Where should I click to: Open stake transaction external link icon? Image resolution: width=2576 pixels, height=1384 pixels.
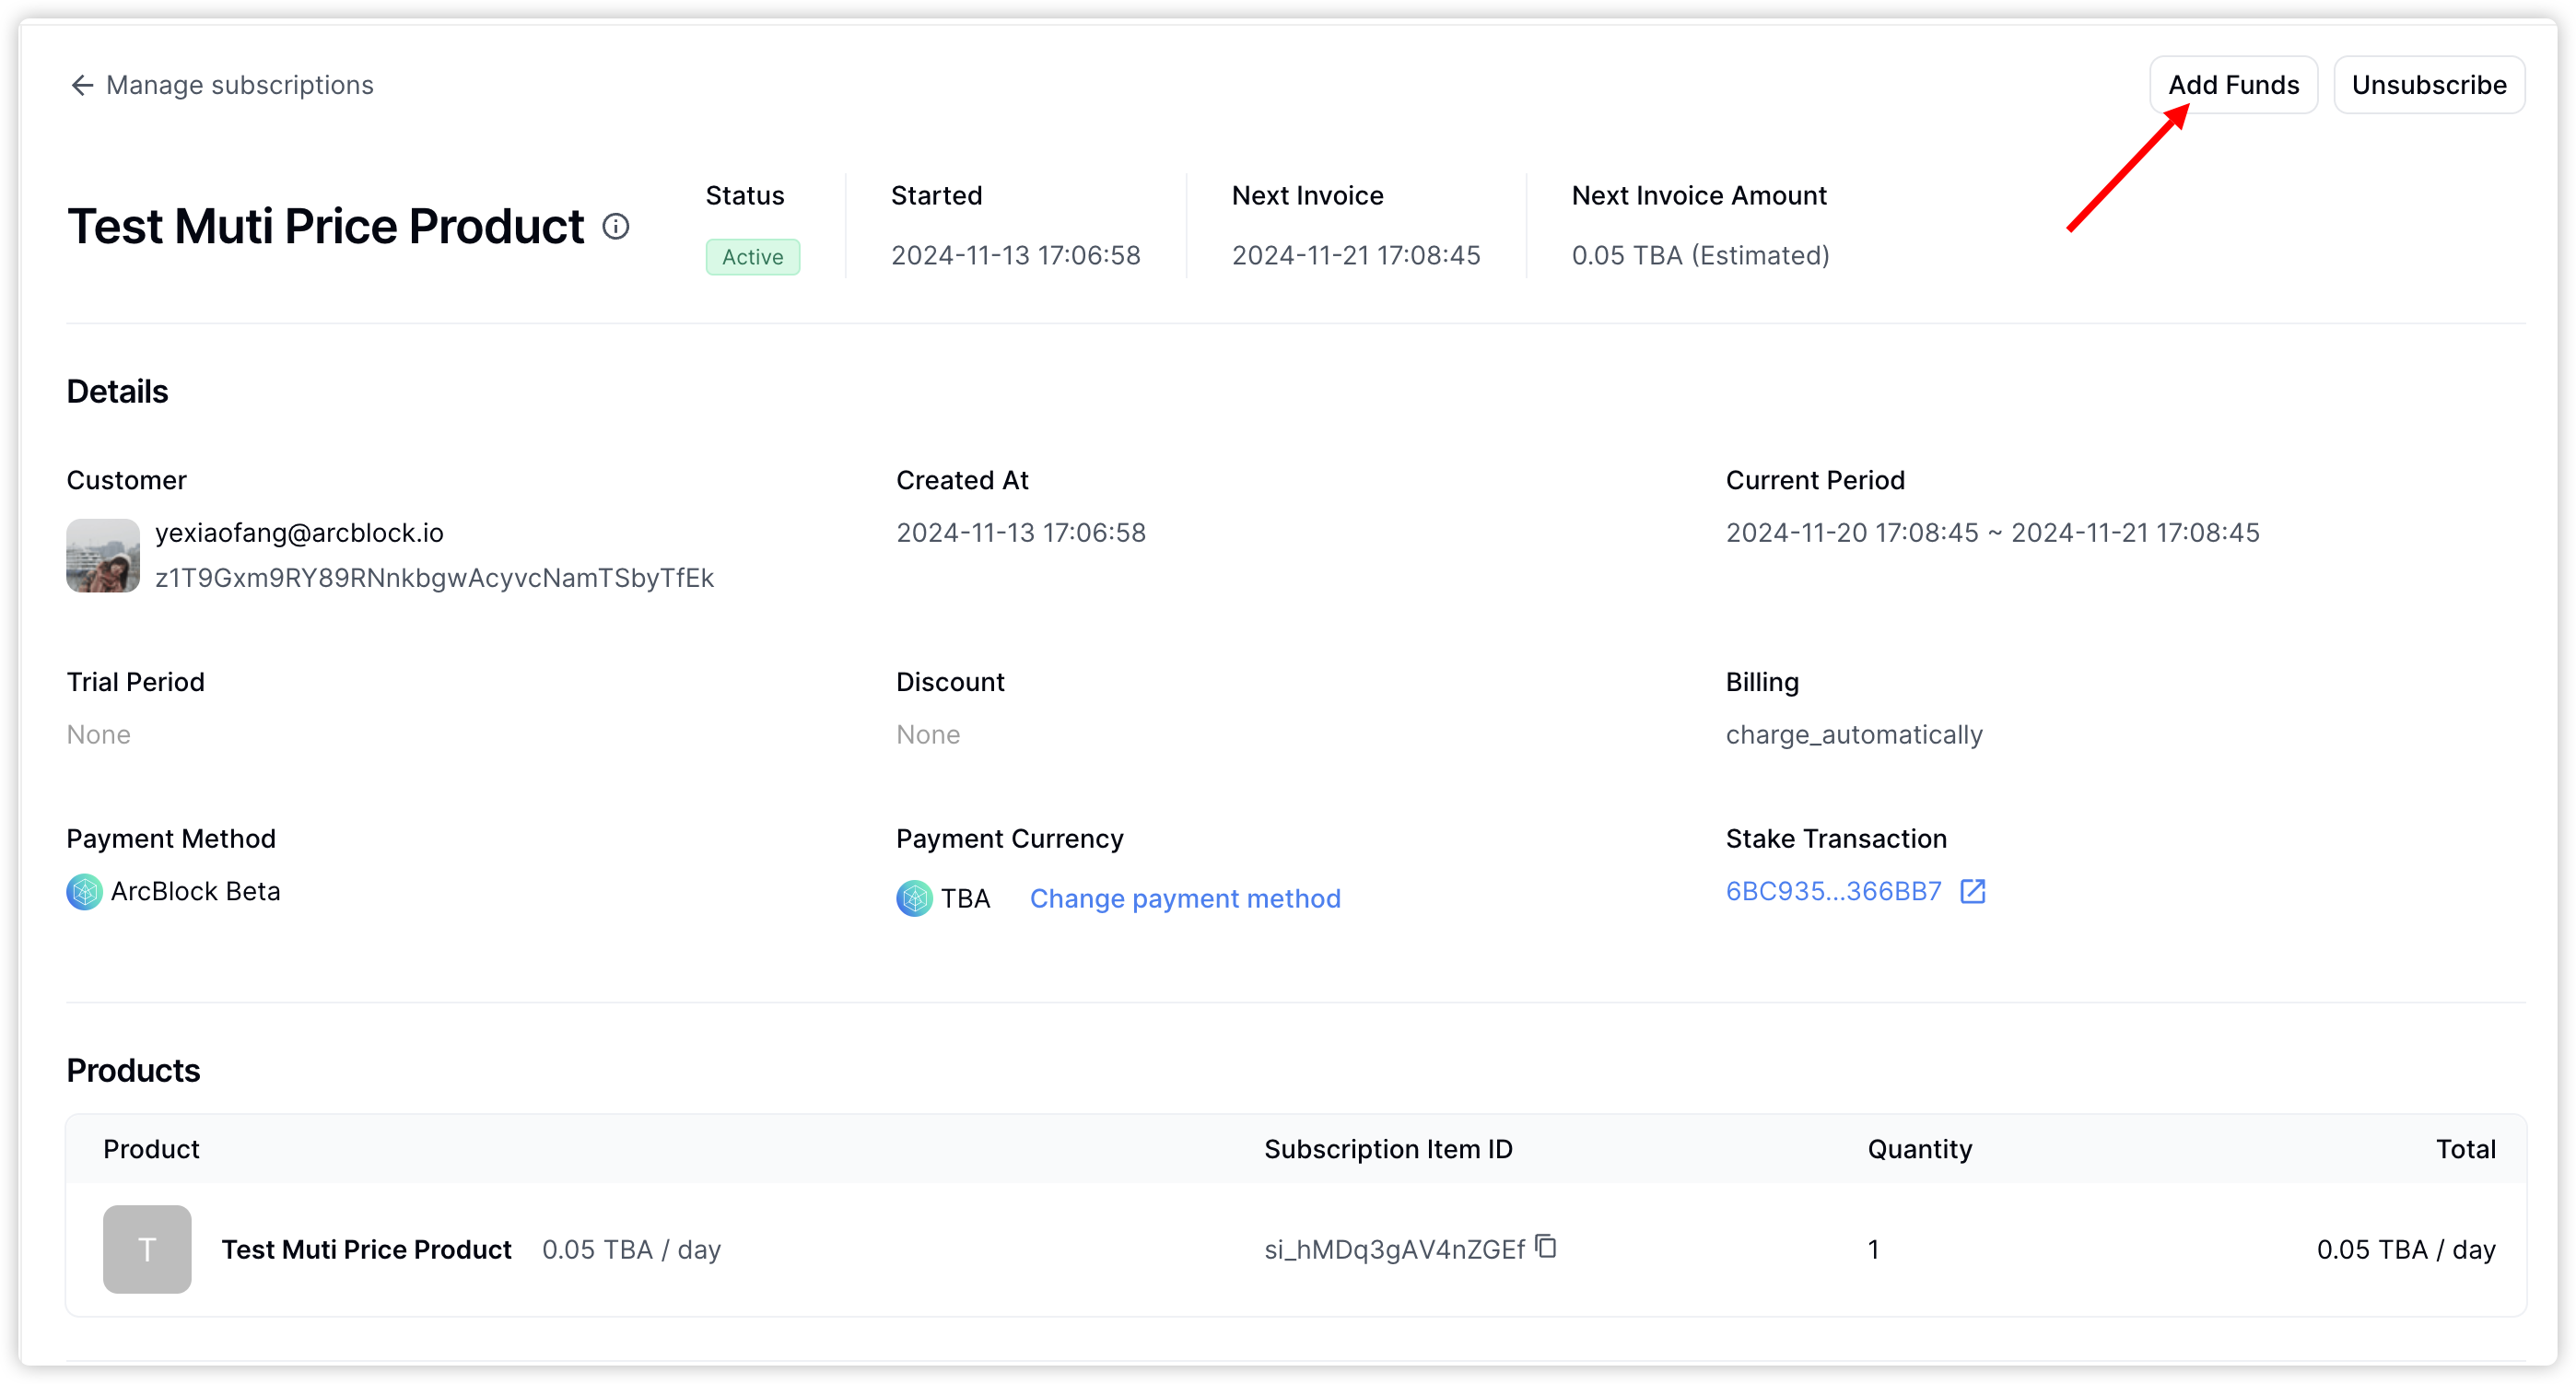(x=1972, y=891)
